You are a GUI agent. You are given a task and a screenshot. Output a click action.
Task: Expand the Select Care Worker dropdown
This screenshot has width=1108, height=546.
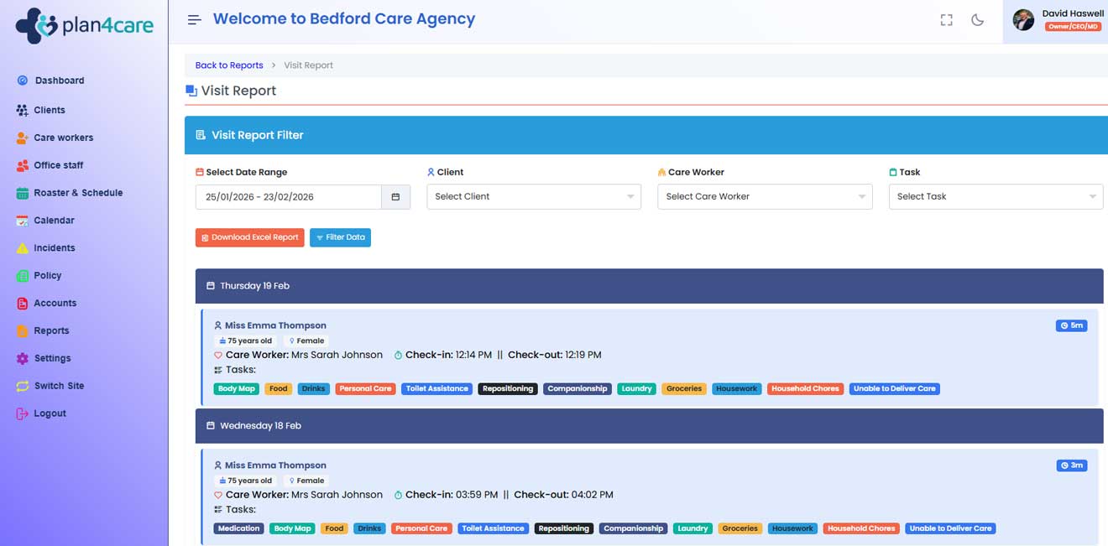(764, 197)
